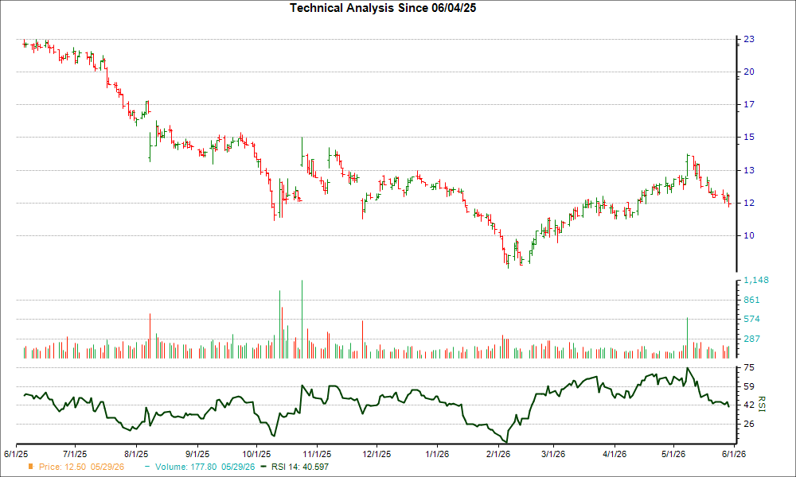The height and width of the screenshot is (477, 796).
Task: Click the RSI axis label 75
Action: pyautogui.click(x=749, y=368)
